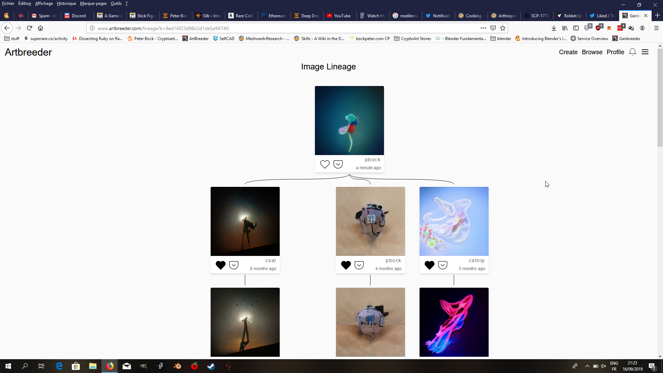Click the Browse link
The image size is (663, 373).
pos(592,52)
